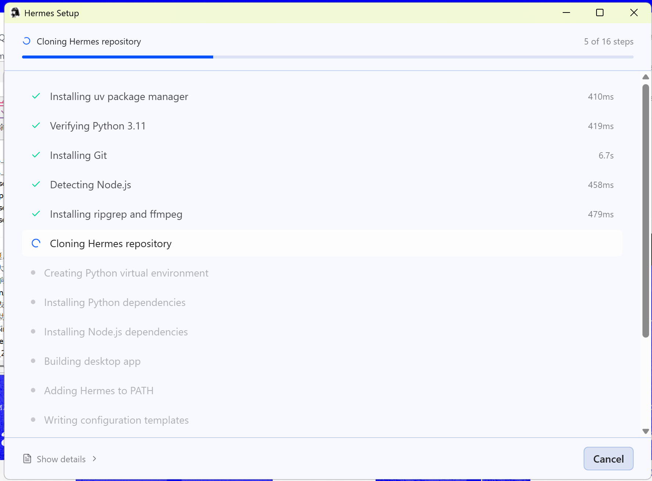
Task: Click pending bullet for Writing configuration templates
Action: point(33,420)
